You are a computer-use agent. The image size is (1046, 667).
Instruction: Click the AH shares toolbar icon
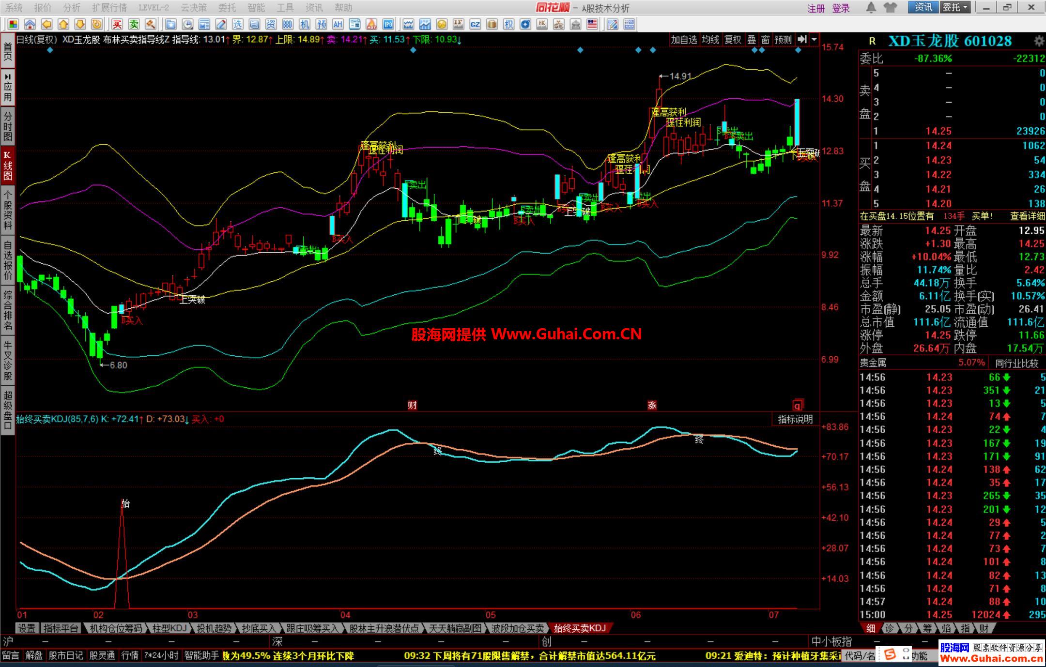click(338, 24)
